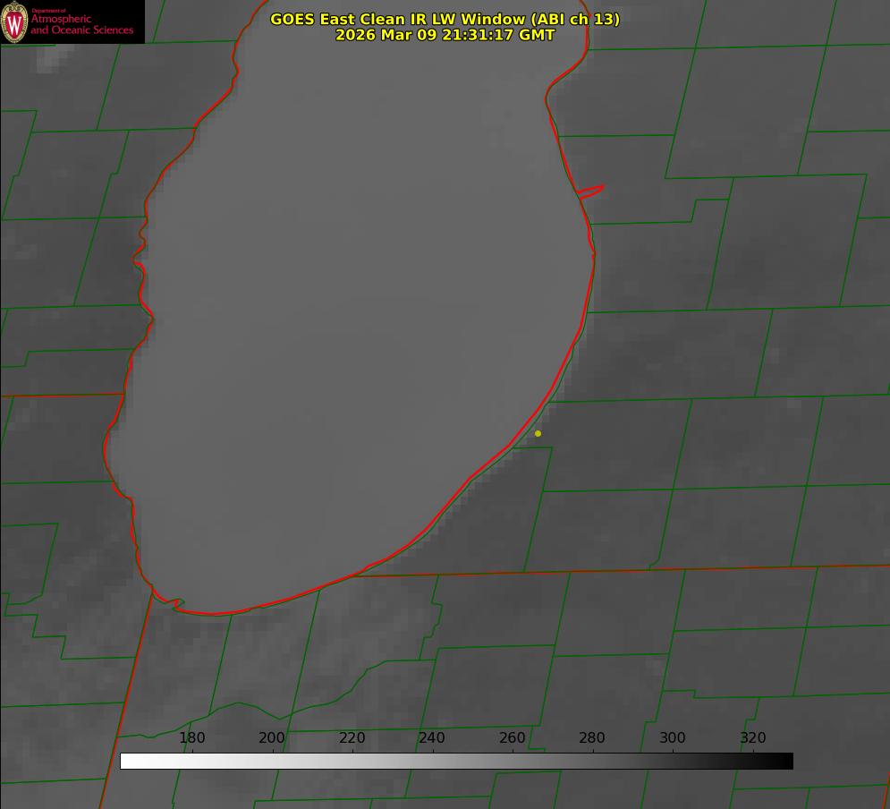The width and height of the screenshot is (890, 809).
Task: Select the 240 value on the colorbar scale
Action: (432, 738)
